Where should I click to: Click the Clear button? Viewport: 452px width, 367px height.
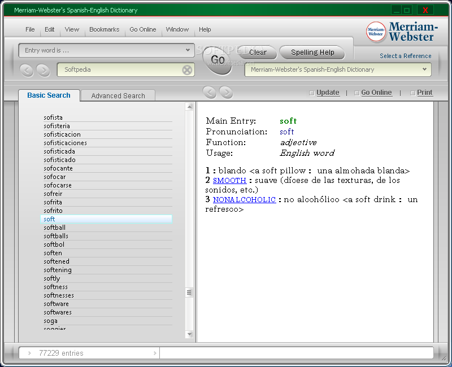point(258,53)
